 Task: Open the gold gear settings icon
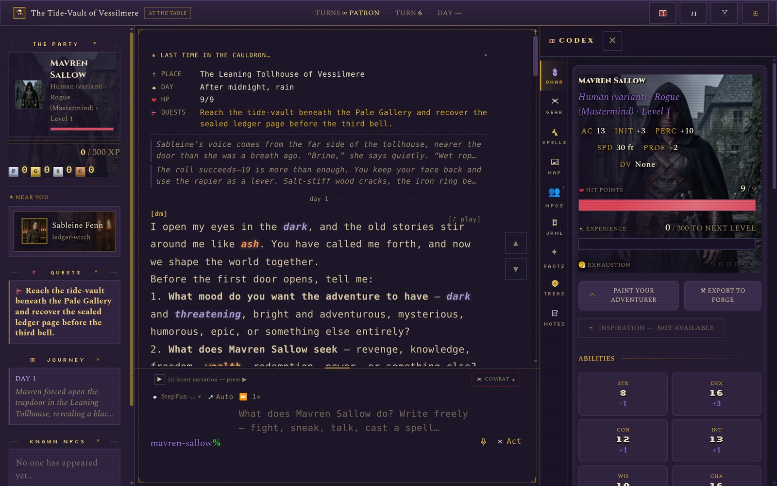point(755,13)
